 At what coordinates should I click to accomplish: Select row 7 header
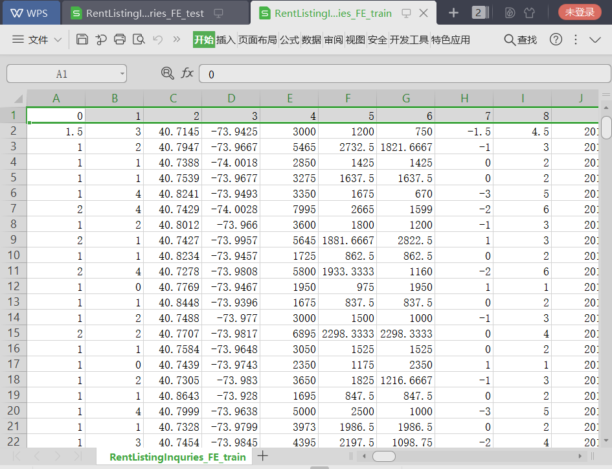[x=13, y=209]
